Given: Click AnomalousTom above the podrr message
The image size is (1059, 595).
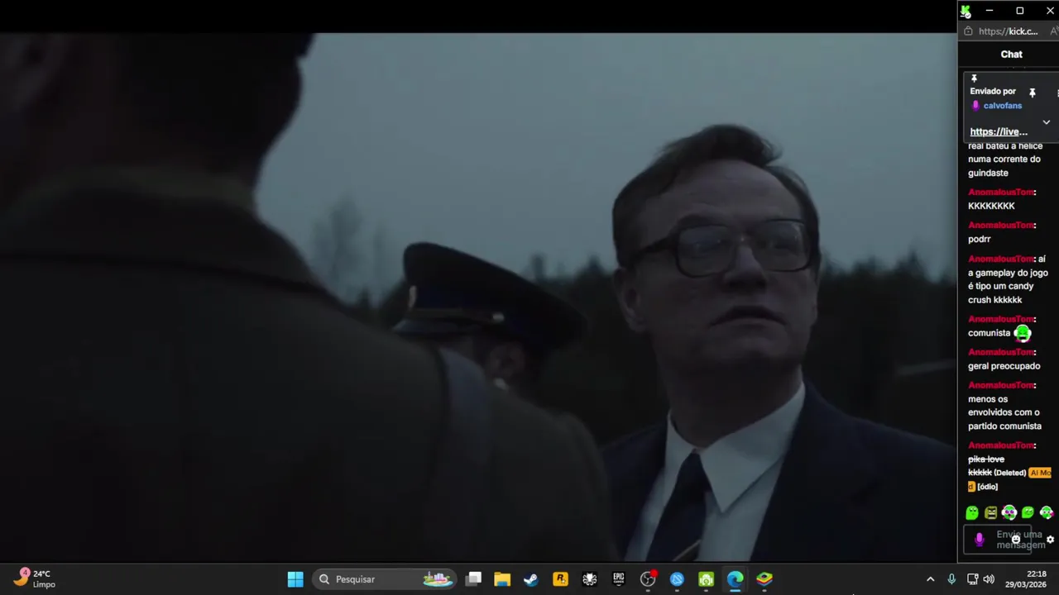Looking at the screenshot, I should pos(1001,226).
